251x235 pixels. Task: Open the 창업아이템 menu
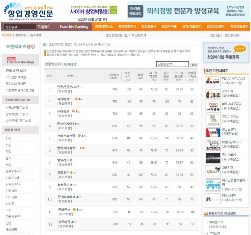point(169,27)
